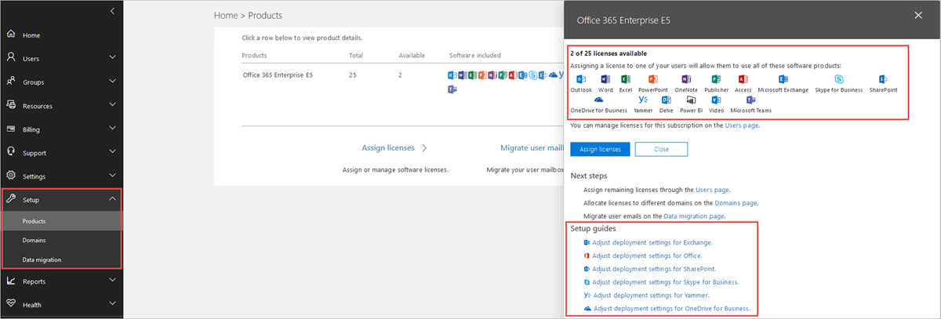The height and width of the screenshot is (319, 941).
Task: Open deployment settings for Skype for Business
Action: 665,282
